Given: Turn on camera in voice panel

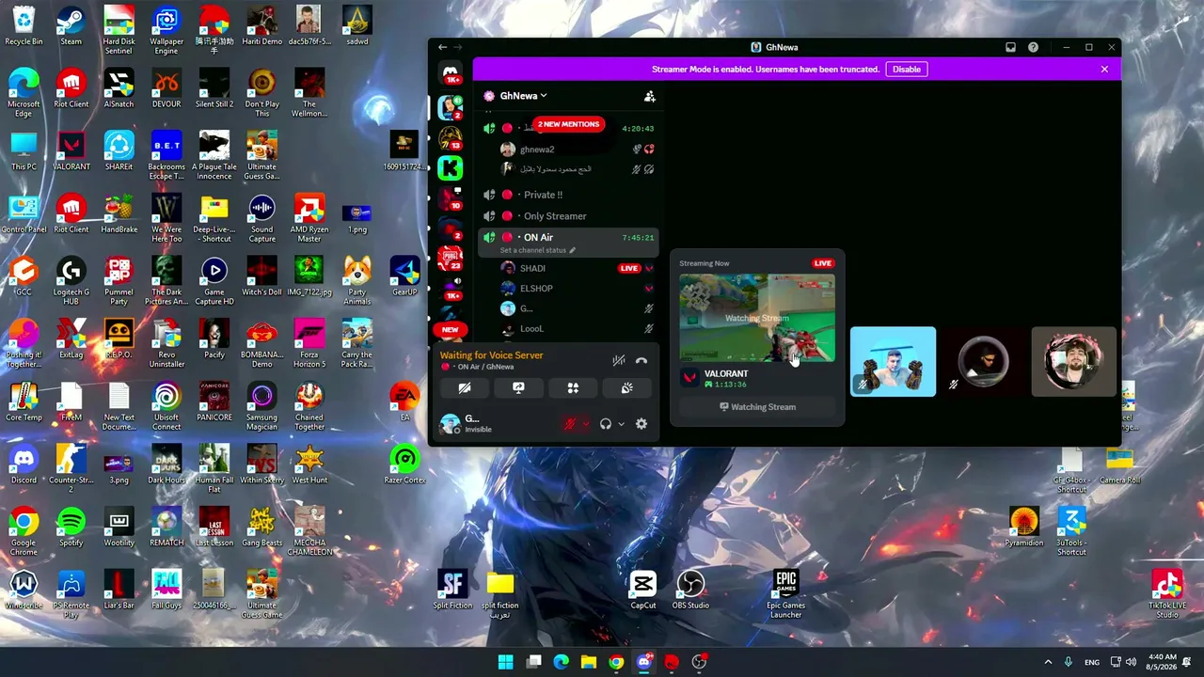Looking at the screenshot, I should [464, 387].
